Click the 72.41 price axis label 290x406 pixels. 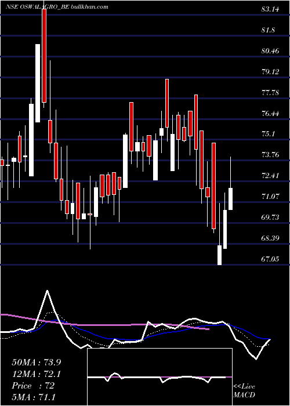click(270, 176)
